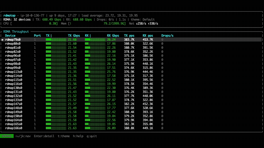
Task: Click the TX bar for rdmap79s0
Action: (x=56, y=39)
